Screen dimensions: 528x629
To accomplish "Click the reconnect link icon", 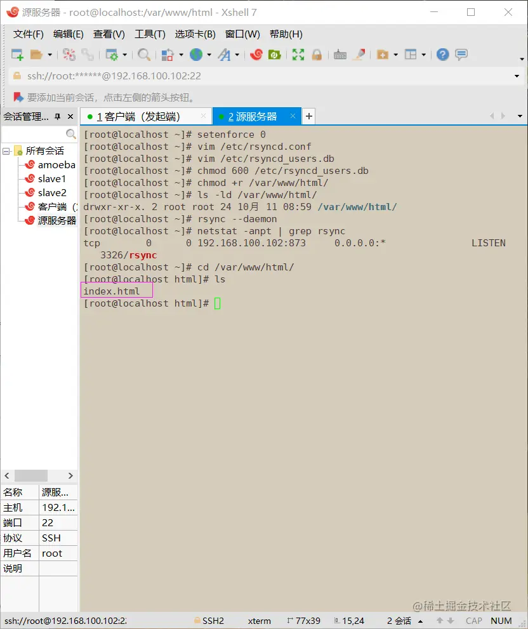I will tap(87, 55).
